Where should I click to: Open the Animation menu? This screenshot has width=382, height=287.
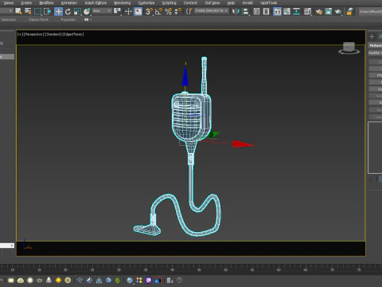(69, 3)
